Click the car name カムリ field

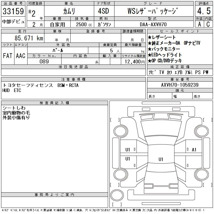pos(69,11)
